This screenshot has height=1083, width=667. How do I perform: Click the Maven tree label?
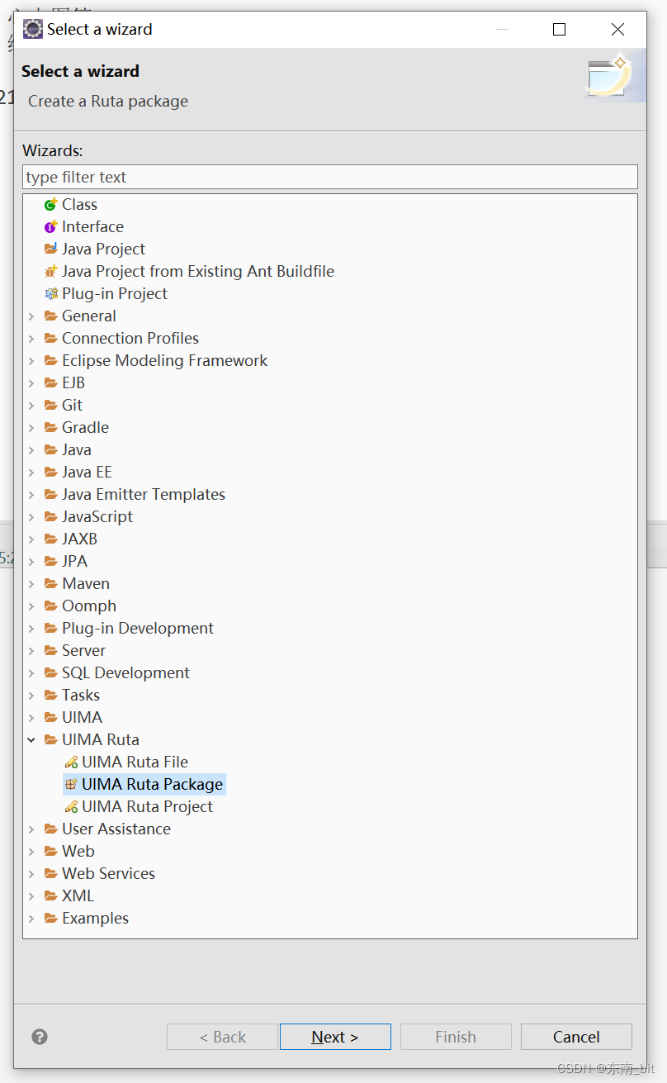coord(86,583)
